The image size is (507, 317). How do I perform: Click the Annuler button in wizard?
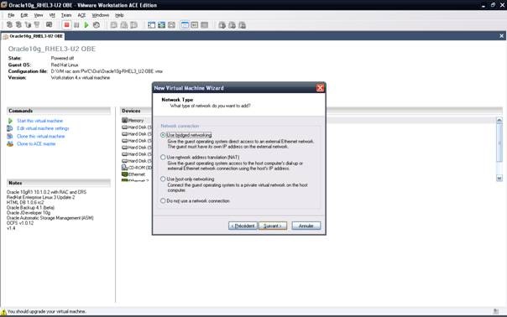306,226
